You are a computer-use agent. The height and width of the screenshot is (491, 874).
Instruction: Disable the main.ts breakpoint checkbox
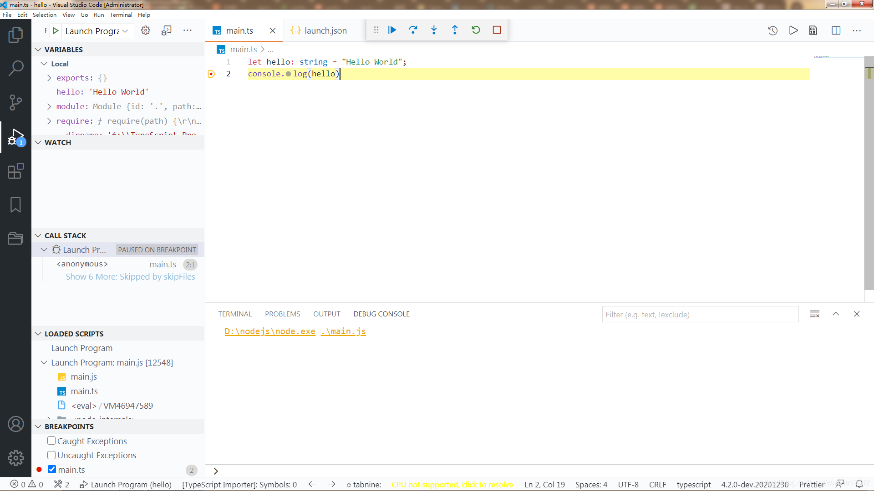pyautogui.click(x=51, y=470)
